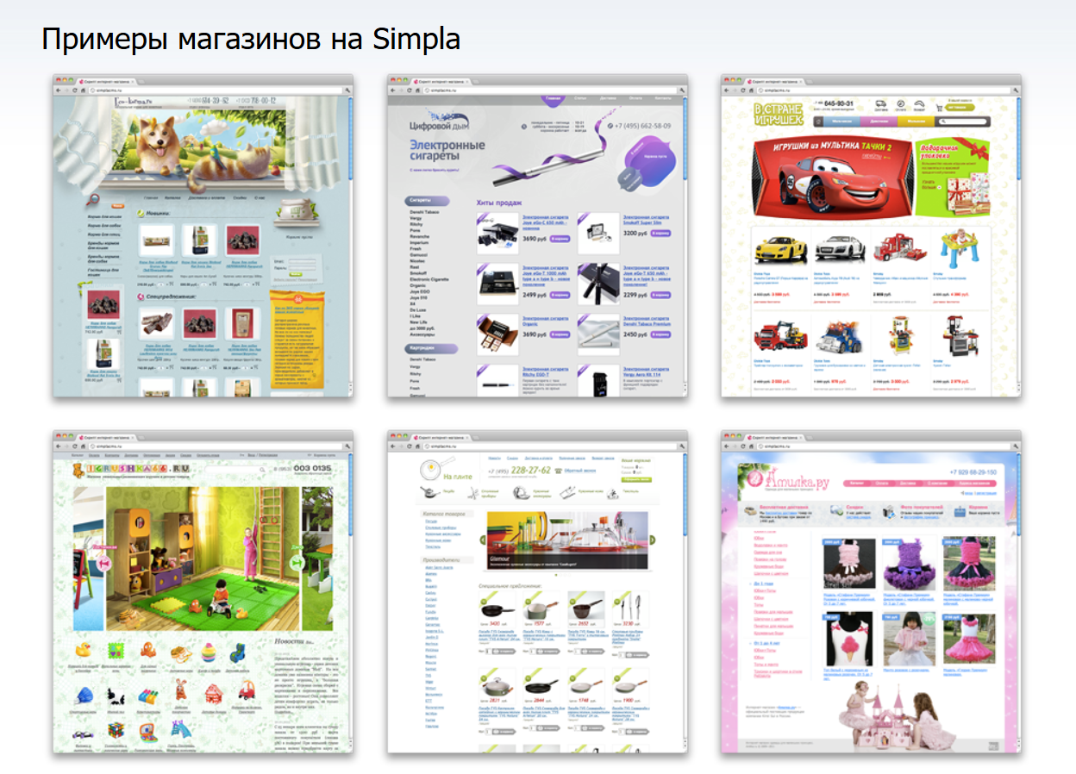Click green right carousel arrow on playroom image

(297, 563)
